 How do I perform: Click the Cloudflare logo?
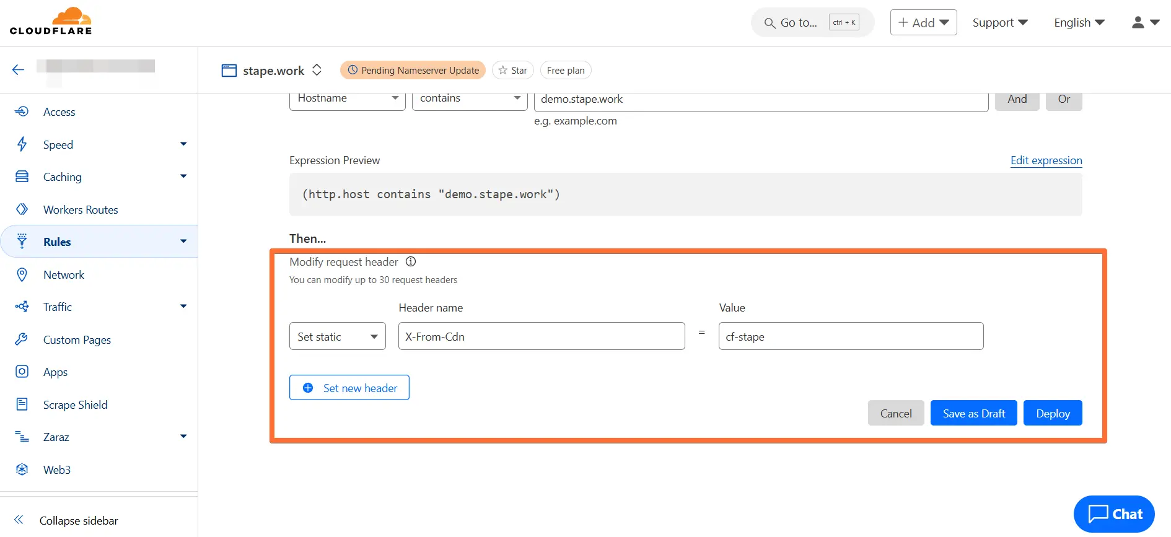pos(51,21)
